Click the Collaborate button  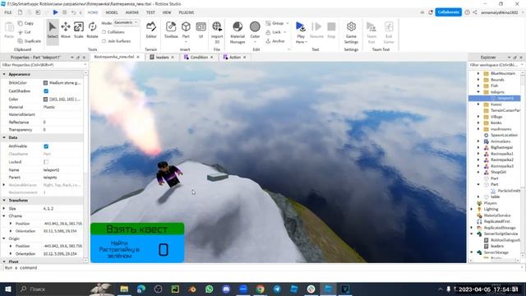click(x=448, y=12)
